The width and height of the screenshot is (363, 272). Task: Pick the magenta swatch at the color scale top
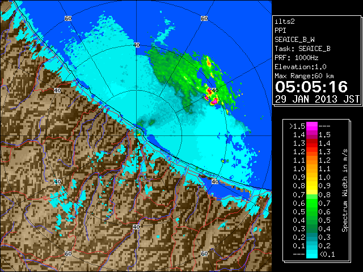click(312, 126)
